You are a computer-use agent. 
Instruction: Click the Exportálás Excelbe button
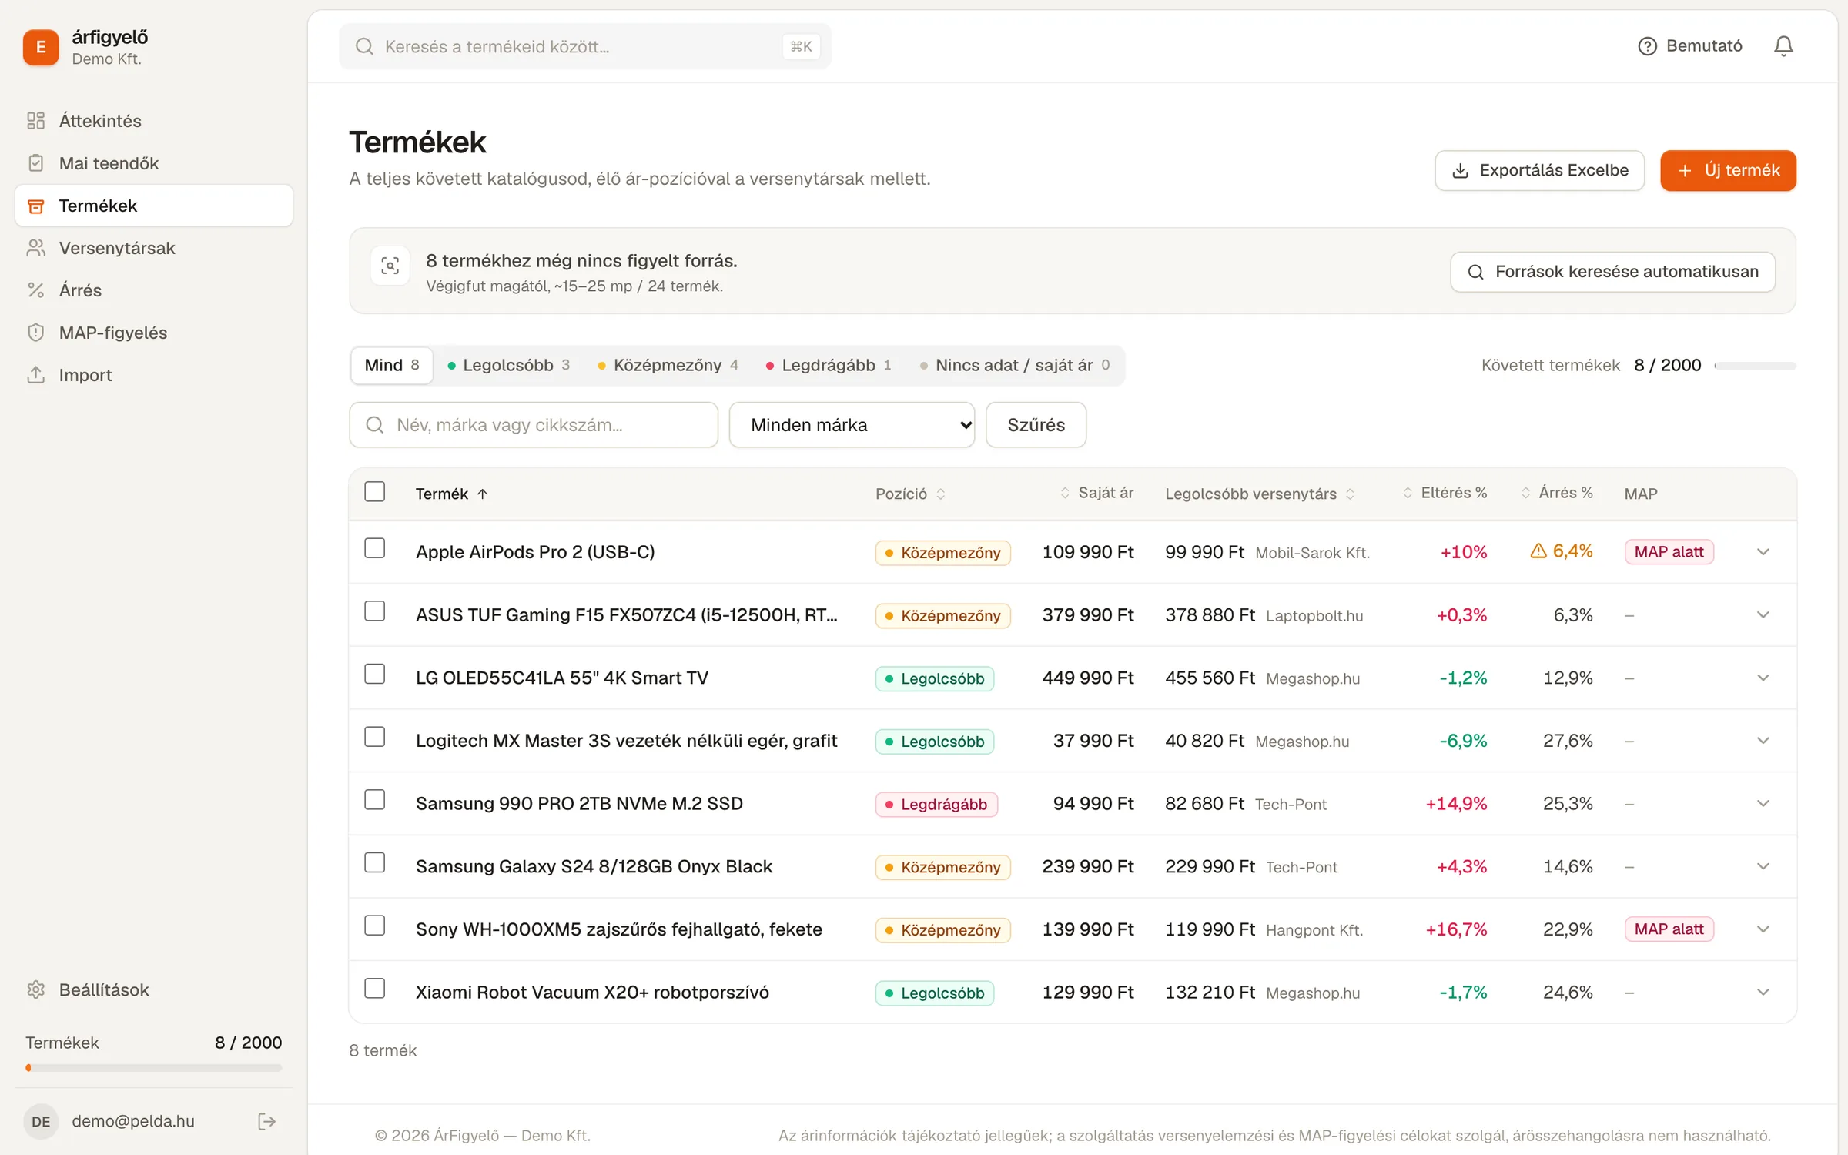pyautogui.click(x=1540, y=170)
